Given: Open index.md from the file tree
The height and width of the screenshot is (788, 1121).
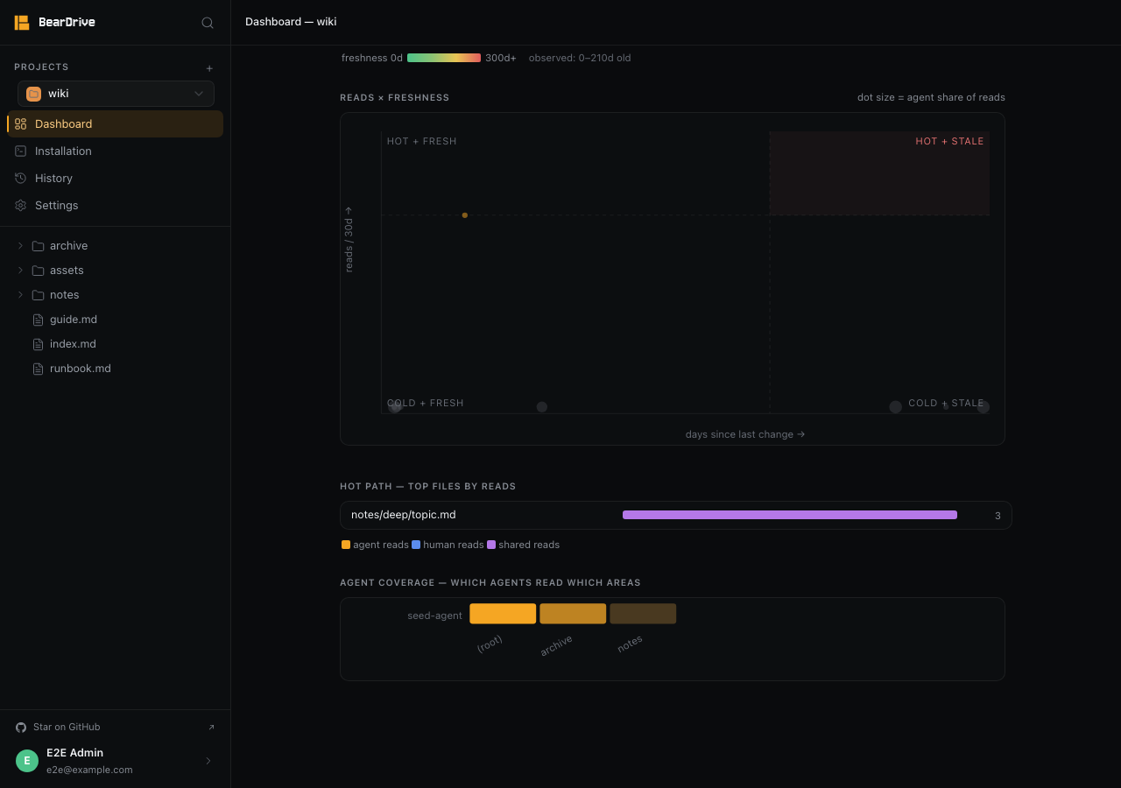Looking at the screenshot, I should coord(73,344).
